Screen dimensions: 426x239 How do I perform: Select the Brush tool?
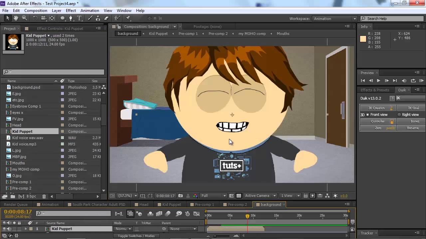[90, 18]
